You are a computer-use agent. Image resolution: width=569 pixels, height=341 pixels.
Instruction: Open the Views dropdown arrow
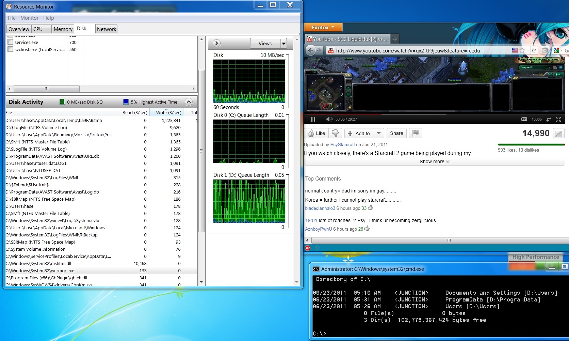283,43
